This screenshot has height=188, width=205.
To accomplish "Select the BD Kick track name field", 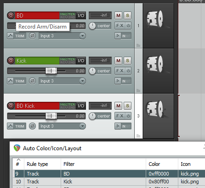I will (x=37, y=106).
